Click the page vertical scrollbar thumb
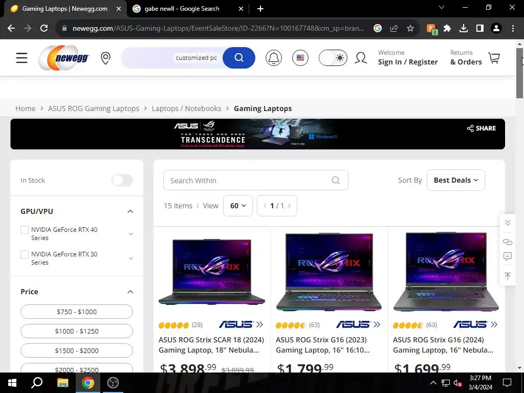524x393 pixels. click(x=519, y=73)
